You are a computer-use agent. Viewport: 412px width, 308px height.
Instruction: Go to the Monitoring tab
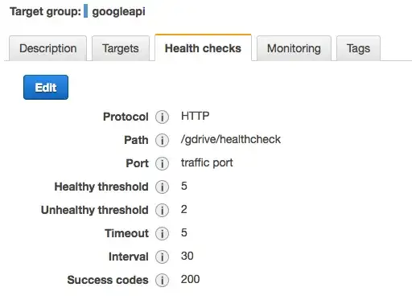click(294, 48)
